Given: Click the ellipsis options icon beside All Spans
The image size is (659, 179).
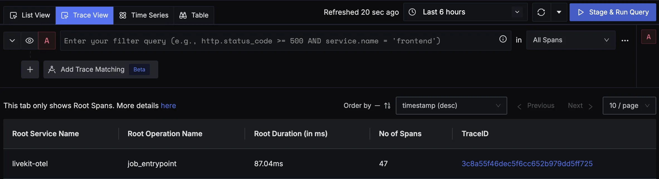Looking at the screenshot, I should (x=625, y=40).
